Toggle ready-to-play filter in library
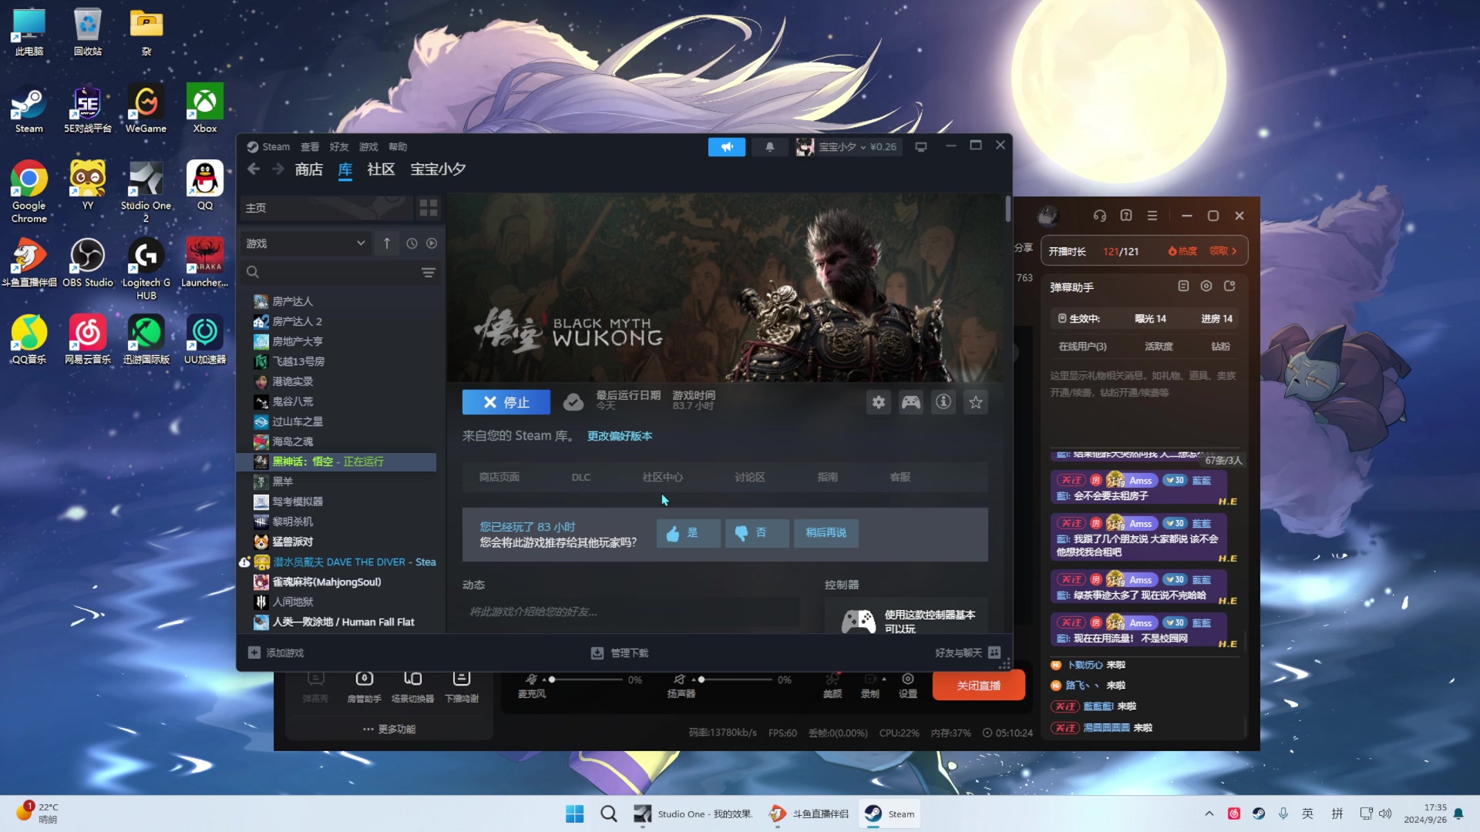Image resolution: width=1480 pixels, height=832 pixels. tap(432, 243)
